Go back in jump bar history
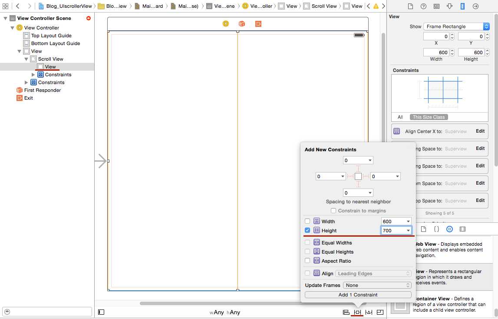498x319 pixels. [x=18, y=6]
